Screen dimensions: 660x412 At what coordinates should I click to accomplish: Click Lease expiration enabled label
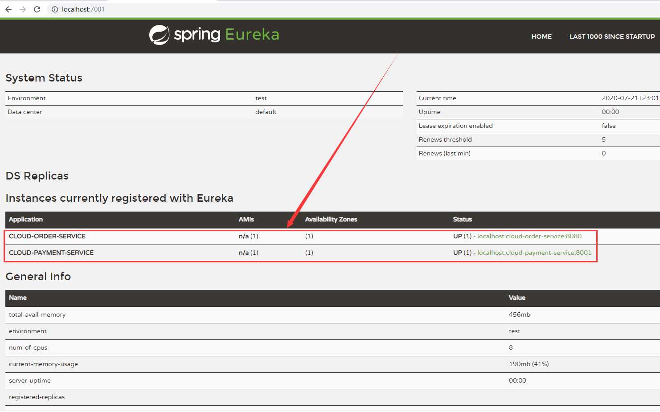(456, 126)
